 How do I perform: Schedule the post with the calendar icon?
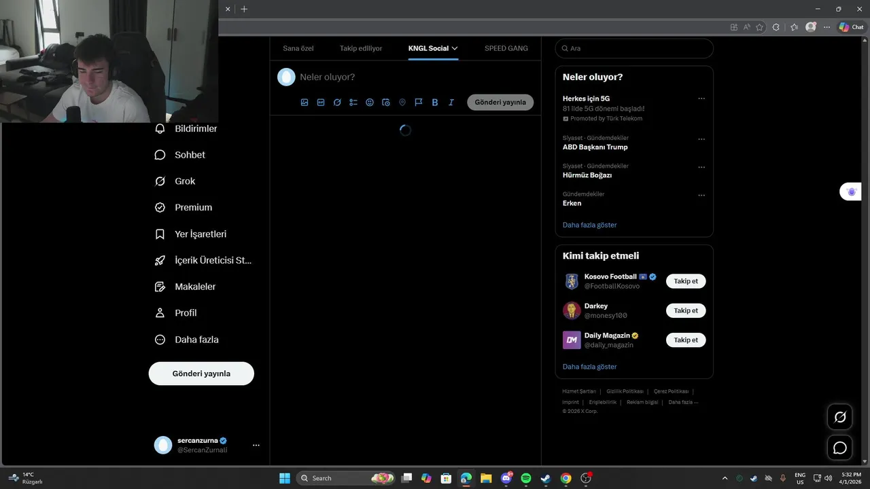pyautogui.click(x=386, y=103)
